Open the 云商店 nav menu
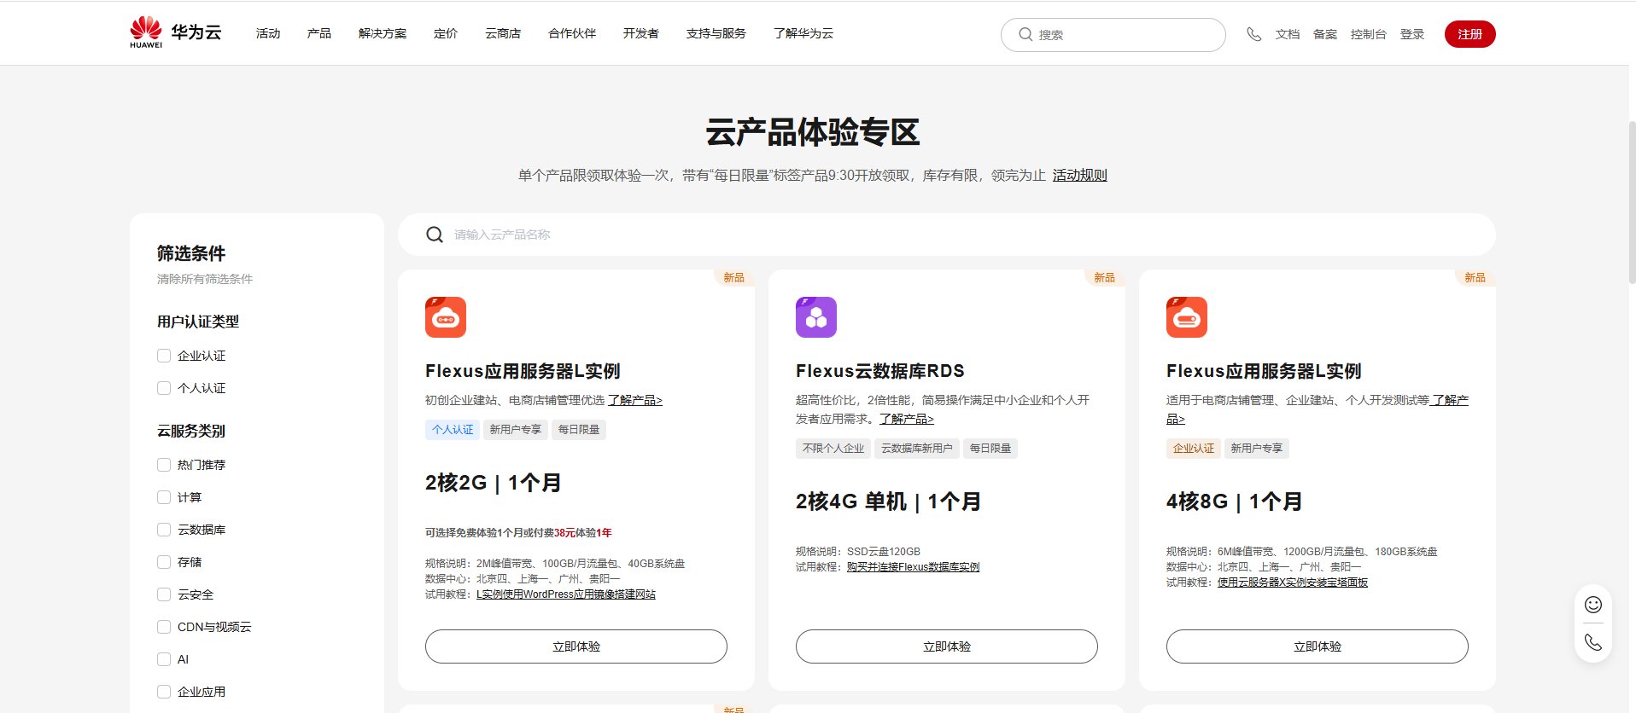 pos(503,33)
